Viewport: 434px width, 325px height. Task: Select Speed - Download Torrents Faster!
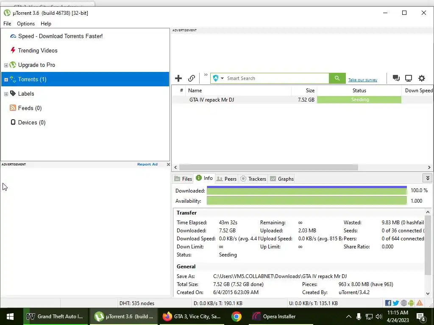click(x=60, y=36)
